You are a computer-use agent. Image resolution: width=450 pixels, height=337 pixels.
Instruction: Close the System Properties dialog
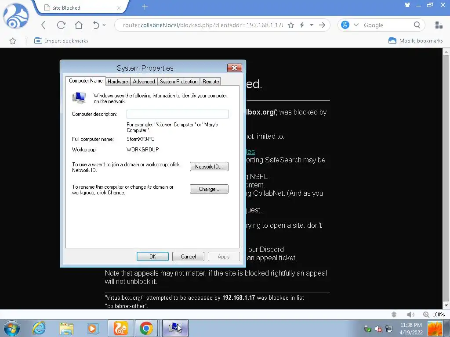235,68
